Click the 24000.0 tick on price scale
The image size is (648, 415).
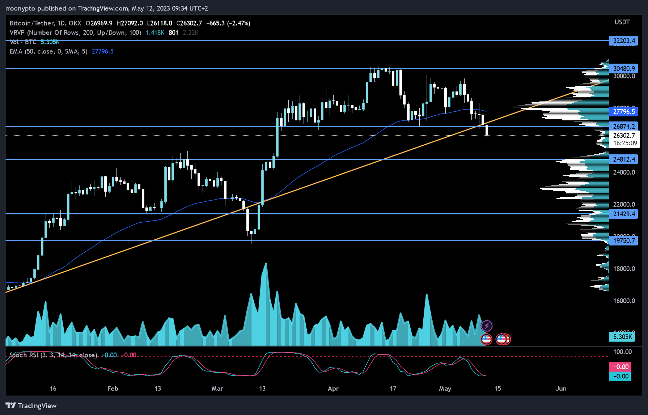tap(624, 172)
